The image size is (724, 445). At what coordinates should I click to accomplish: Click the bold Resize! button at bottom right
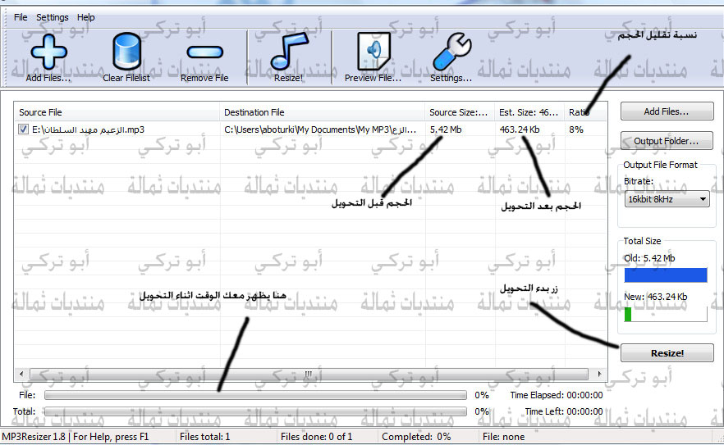(667, 353)
